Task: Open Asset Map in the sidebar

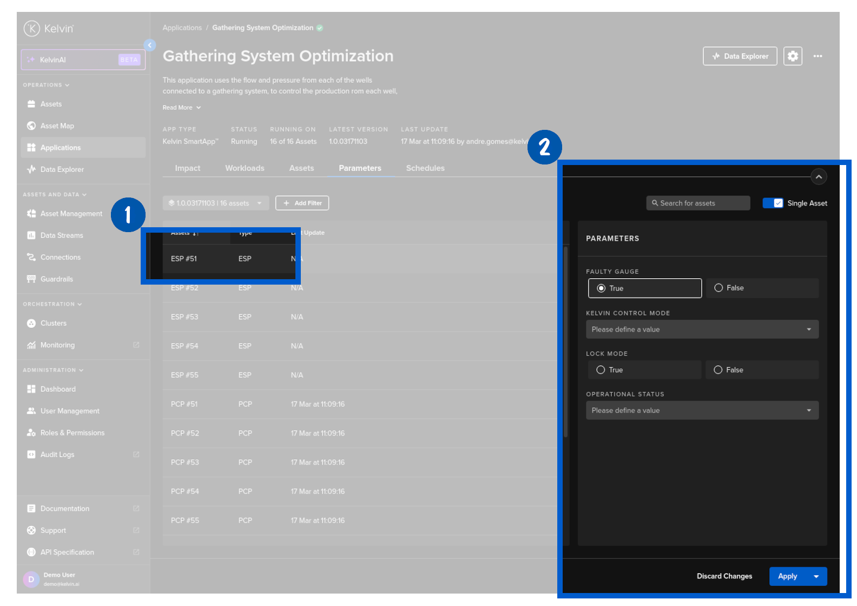Action: (x=57, y=126)
